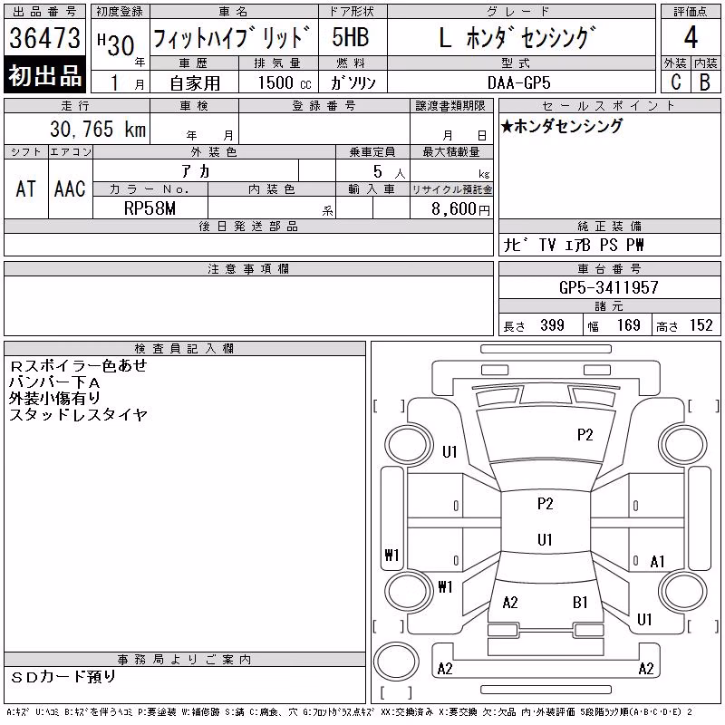Click the ★ホンダセンシング sales point text
Viewport: 725px width, 725px height.
pos(562,126)
